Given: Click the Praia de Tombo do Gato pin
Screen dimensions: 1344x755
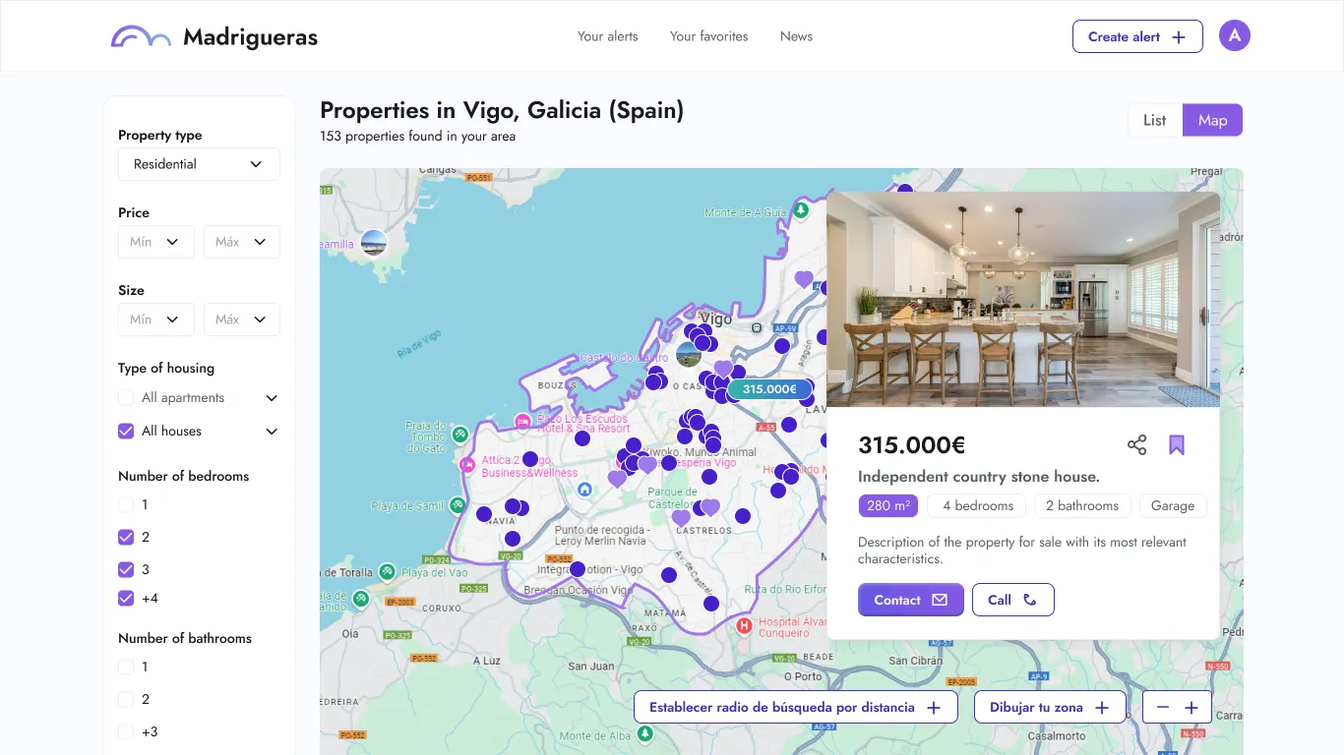Looking at the screenshot, I should coord(459,434).
